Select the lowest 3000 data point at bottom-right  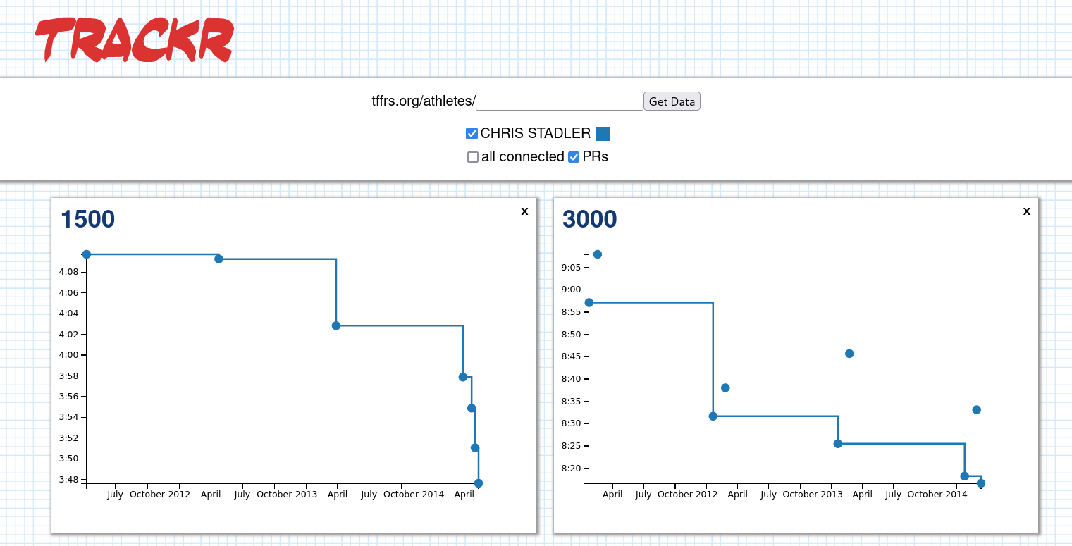click(x=981, y=483)
